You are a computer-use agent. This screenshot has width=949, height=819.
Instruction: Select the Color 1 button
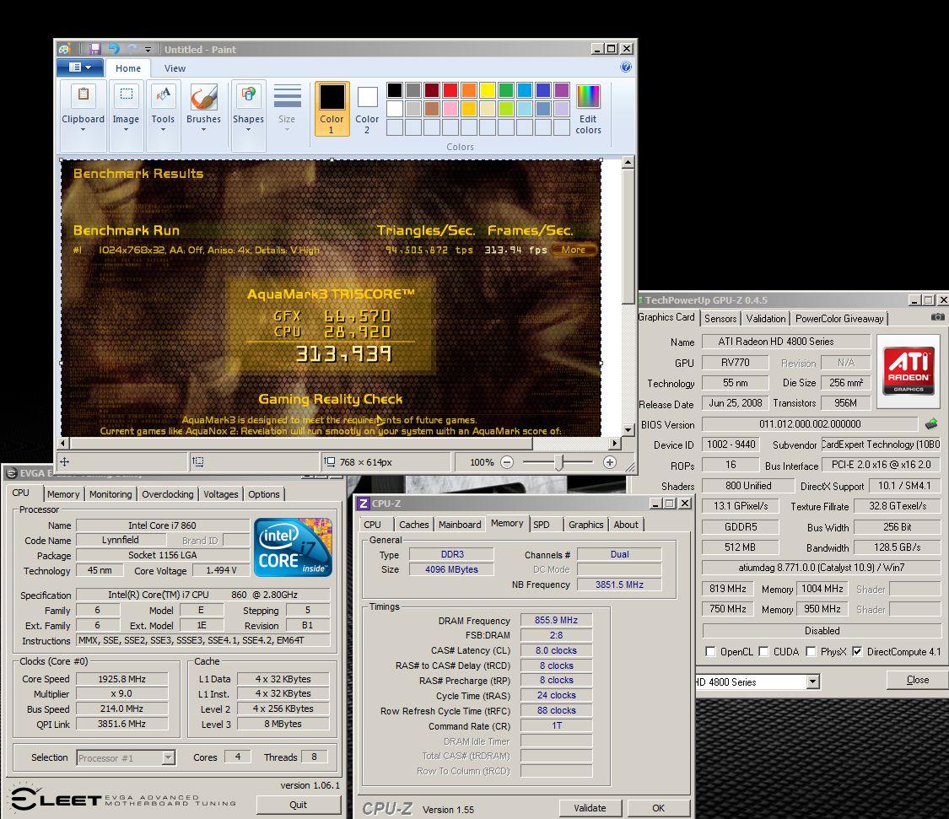pos(332,109)
